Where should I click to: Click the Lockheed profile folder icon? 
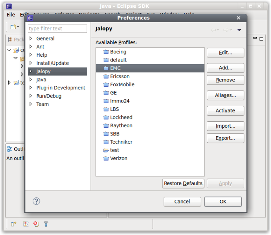pos(106,117)
